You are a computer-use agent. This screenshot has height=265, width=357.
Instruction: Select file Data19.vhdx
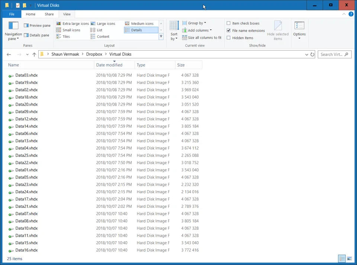(x=26, y=83)
